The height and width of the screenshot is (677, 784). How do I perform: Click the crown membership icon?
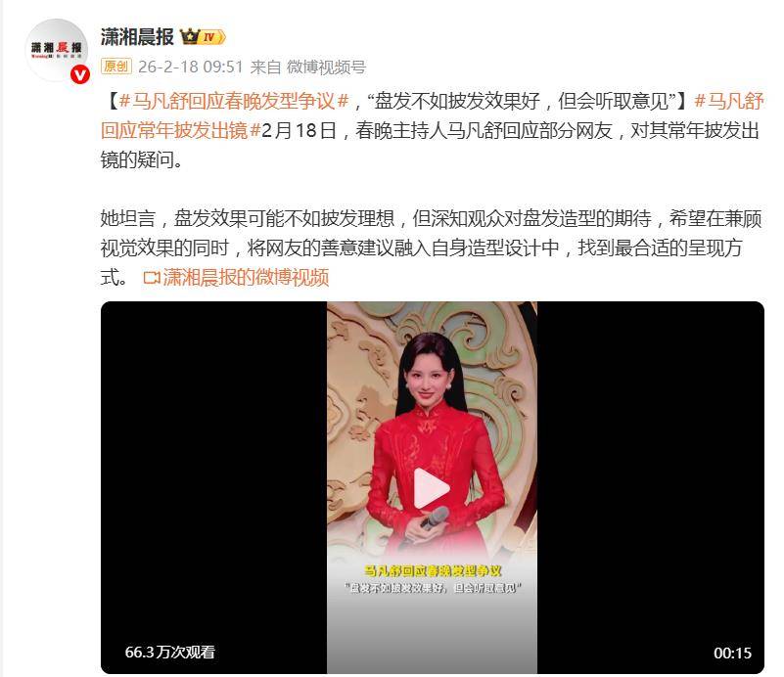[190, 36]
